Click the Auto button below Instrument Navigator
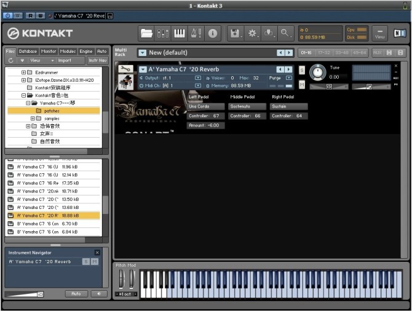This screenshot has width=412, height=311. (76, 294)
